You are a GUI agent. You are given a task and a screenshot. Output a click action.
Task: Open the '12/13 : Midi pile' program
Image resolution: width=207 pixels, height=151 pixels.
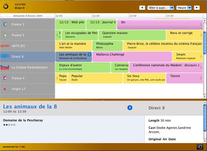pos(70,24)
